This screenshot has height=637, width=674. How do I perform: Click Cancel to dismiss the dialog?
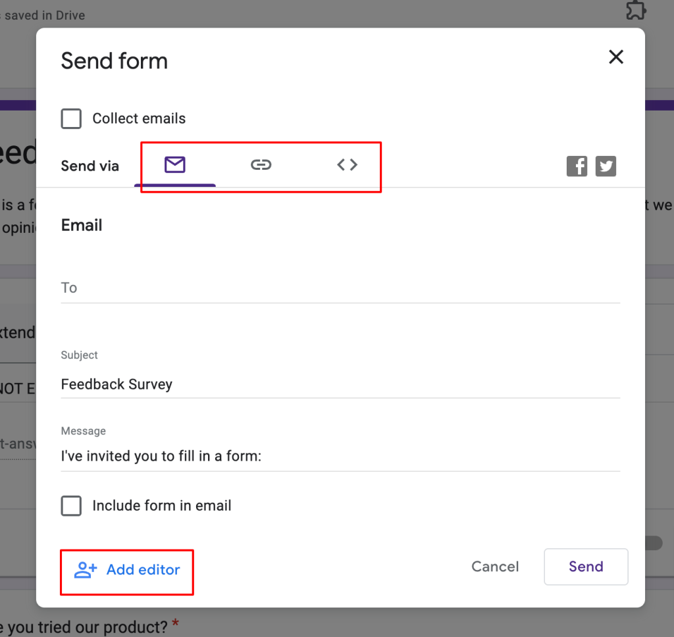coord(495,567)
